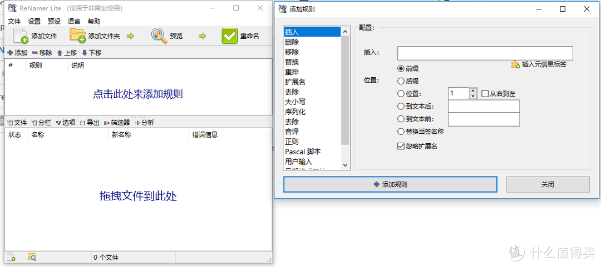The width and height of the screenshot is (601, 267).
Task: Select the 后缀 (Suffix) radio button
Action: tap(401, 81)
